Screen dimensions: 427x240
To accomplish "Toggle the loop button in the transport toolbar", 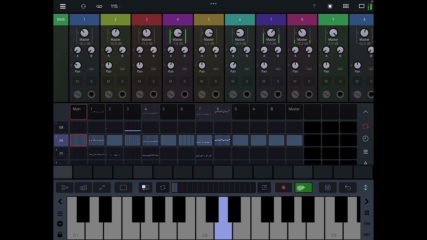I will point(163,188).
